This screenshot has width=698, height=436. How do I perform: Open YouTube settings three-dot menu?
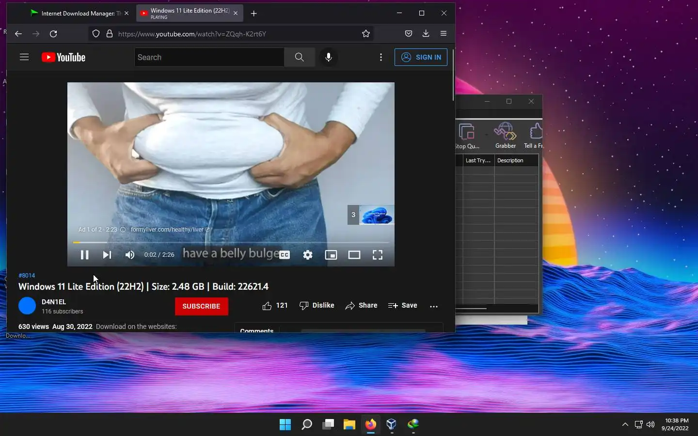point(381,57)
